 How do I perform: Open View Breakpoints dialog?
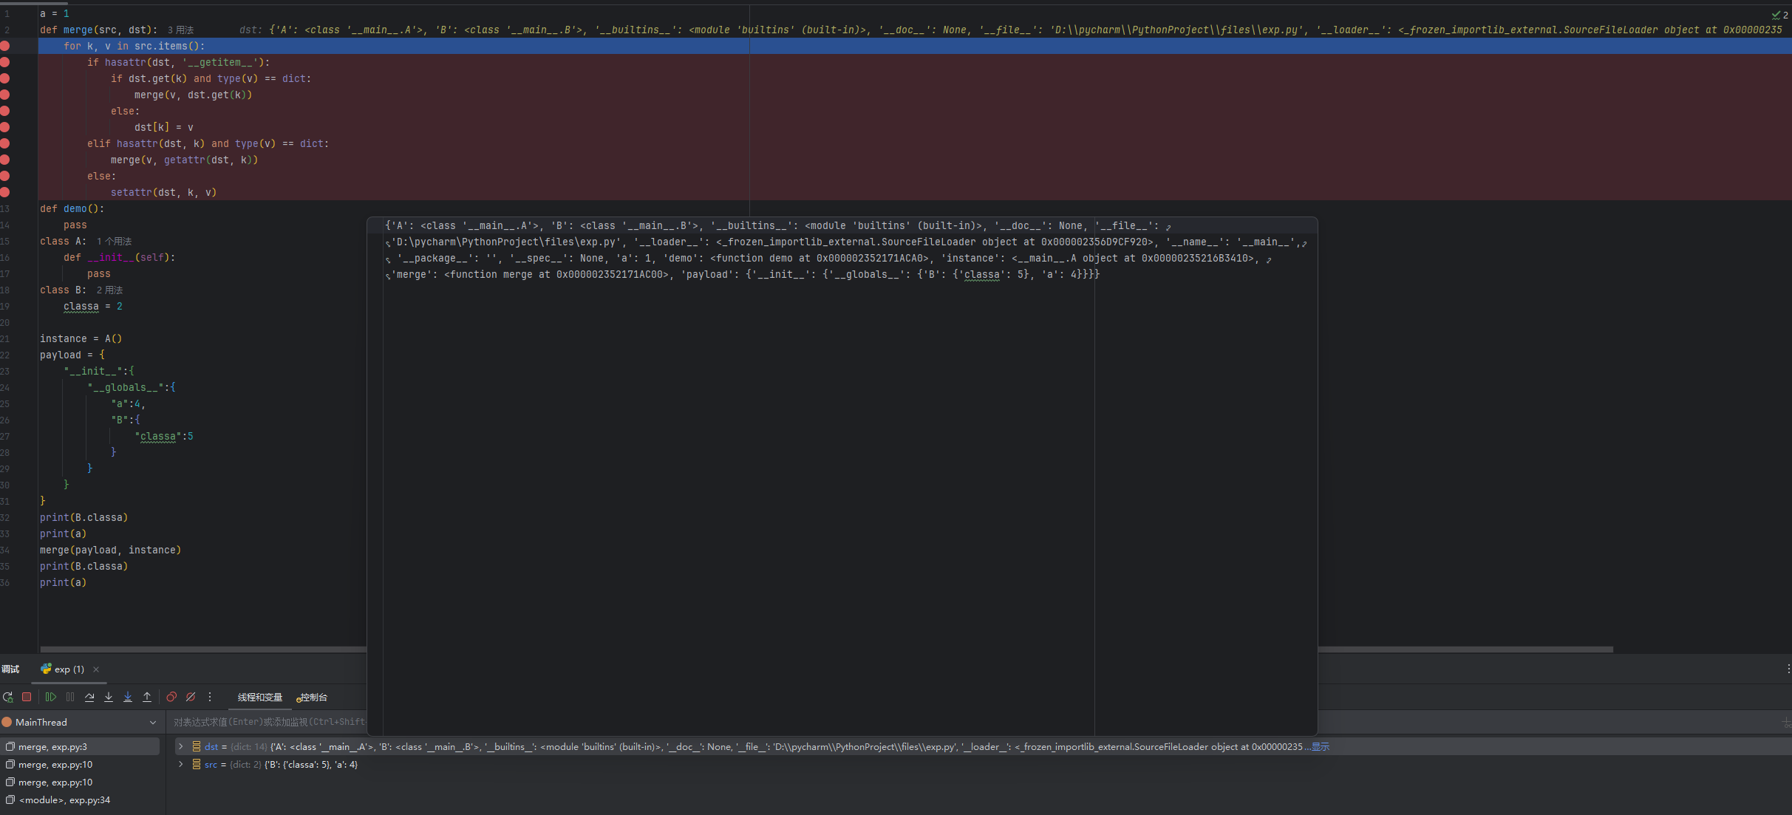171,697
